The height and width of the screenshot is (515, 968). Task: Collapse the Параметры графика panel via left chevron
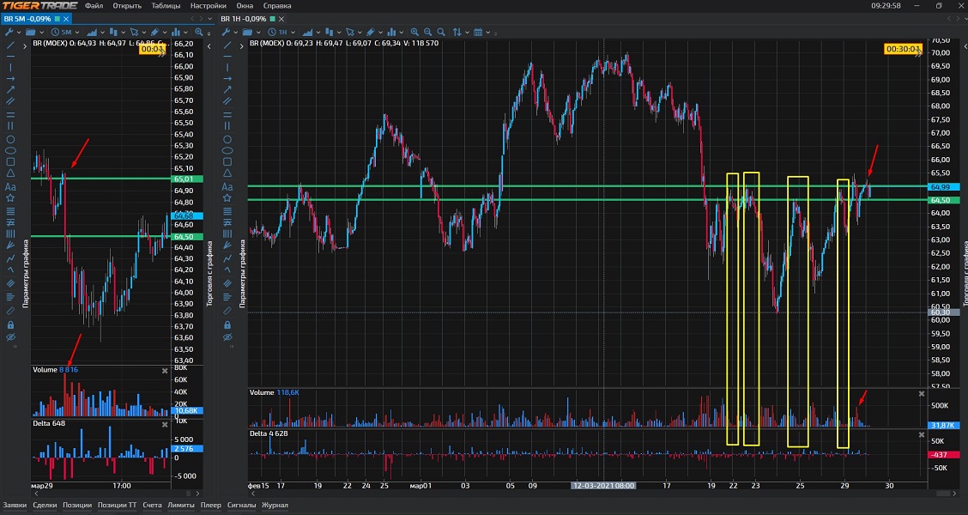(x=209, y=45)
